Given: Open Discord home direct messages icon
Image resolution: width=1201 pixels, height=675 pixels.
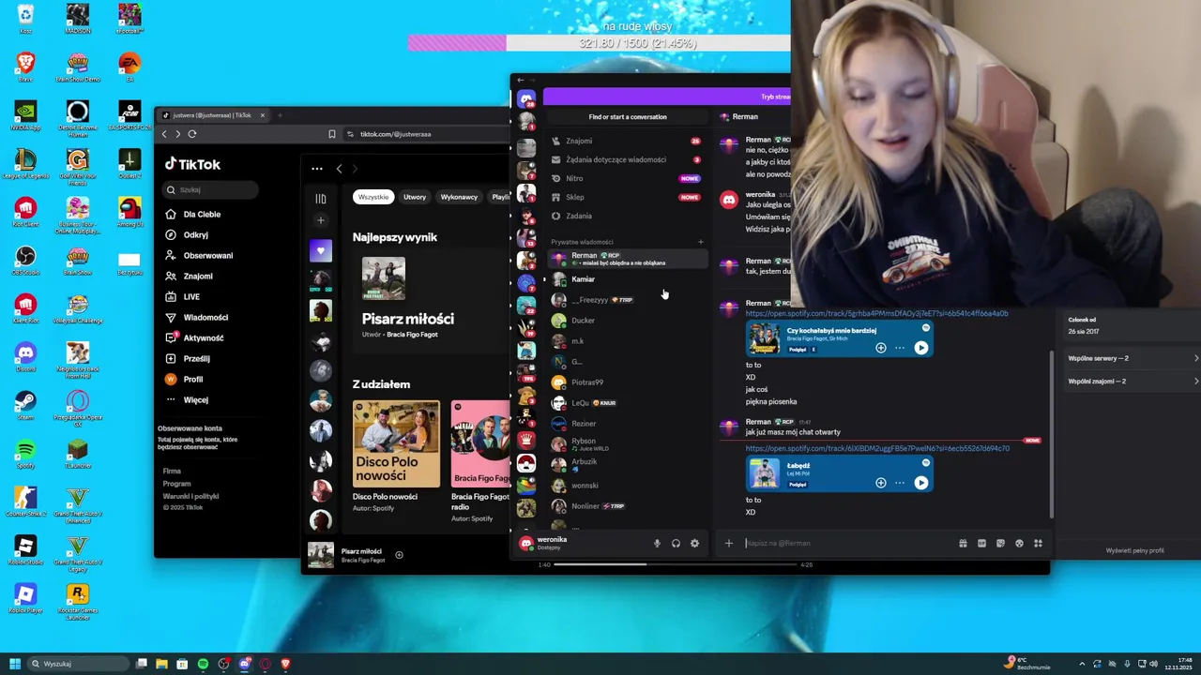Looking at the screenshot, I should 526,99.
